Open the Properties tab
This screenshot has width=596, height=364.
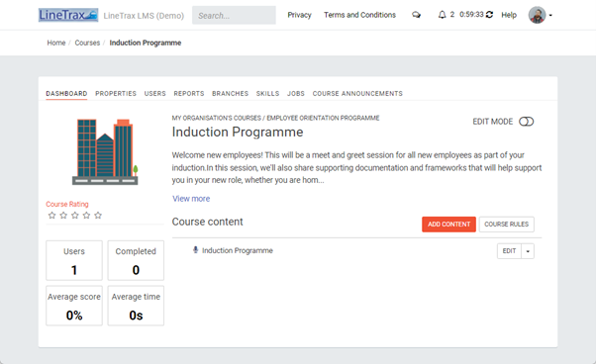tap(116, 93)
